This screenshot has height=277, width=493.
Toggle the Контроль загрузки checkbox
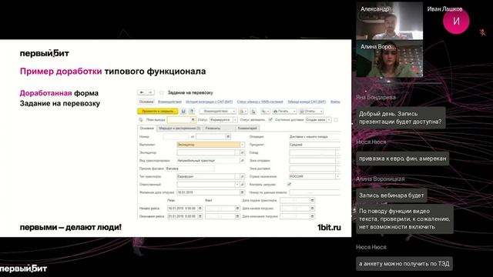coord(289,185)
